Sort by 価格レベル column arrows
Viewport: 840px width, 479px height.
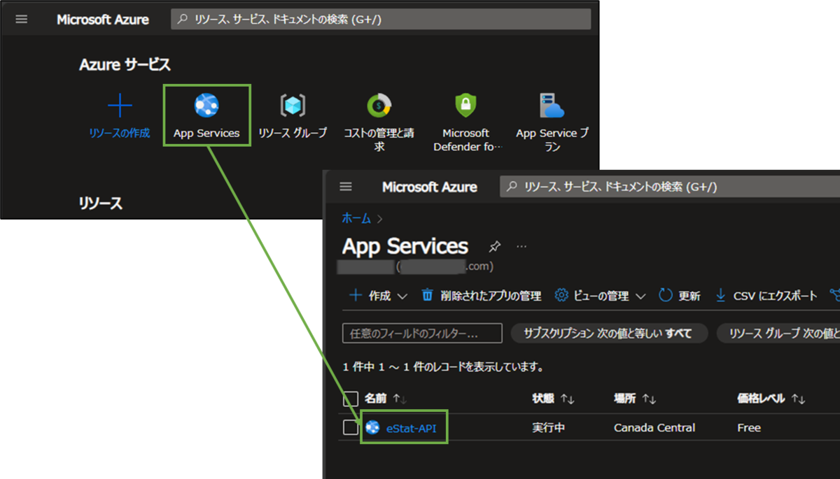(798, 399)
